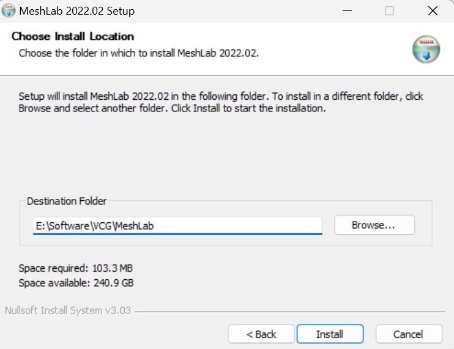The width and height of the screenshot is (454, 349).
Task: Click the separator line beside the Nullsoft label
Action: 288,311
